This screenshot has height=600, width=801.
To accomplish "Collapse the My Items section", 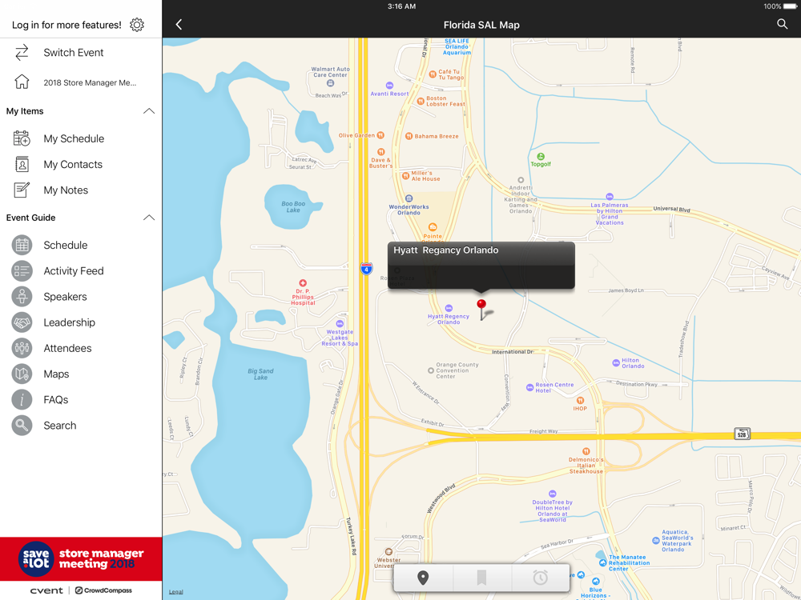I will [x=149, y=111].
